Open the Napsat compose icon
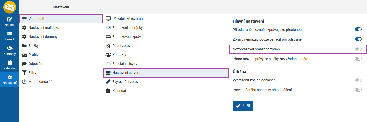The height and width of the screenshot is (122, 367). (x=10, y=19)
